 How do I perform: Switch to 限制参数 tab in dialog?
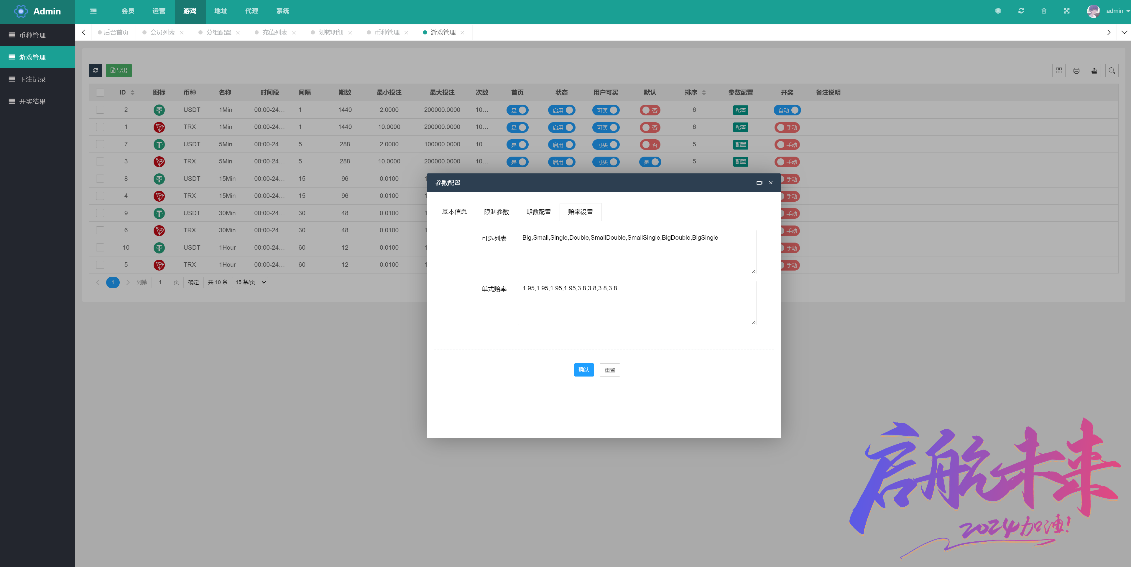(x=496, y=212)
